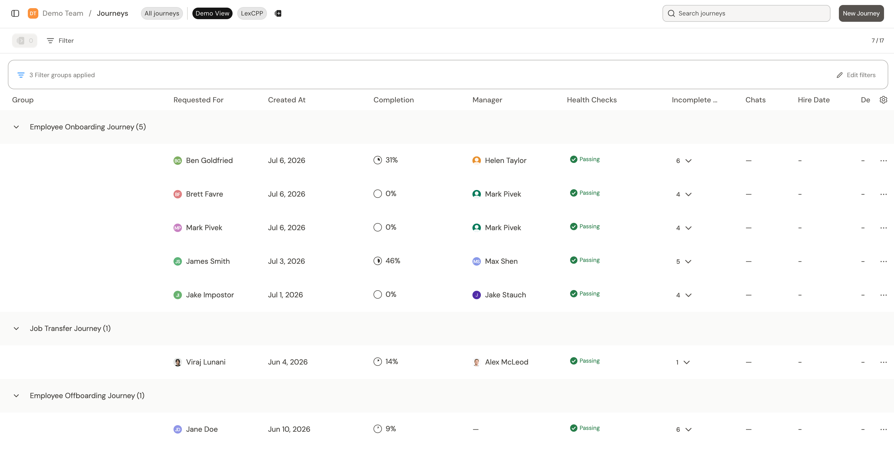Viewport: 894px width, 464px height.
Task: Click the Requested For column header
Action: pyautogui.click(x=198, y=100)
